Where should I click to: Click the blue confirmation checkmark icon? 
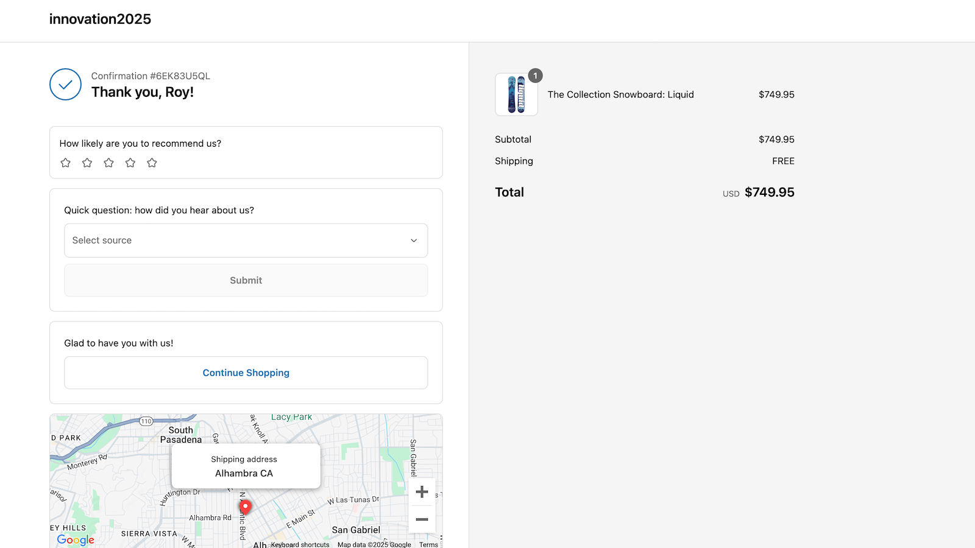point(65,85)
